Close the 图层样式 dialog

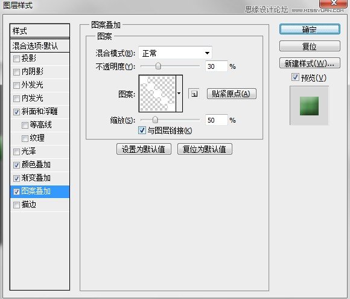click(x=334, y=3)
